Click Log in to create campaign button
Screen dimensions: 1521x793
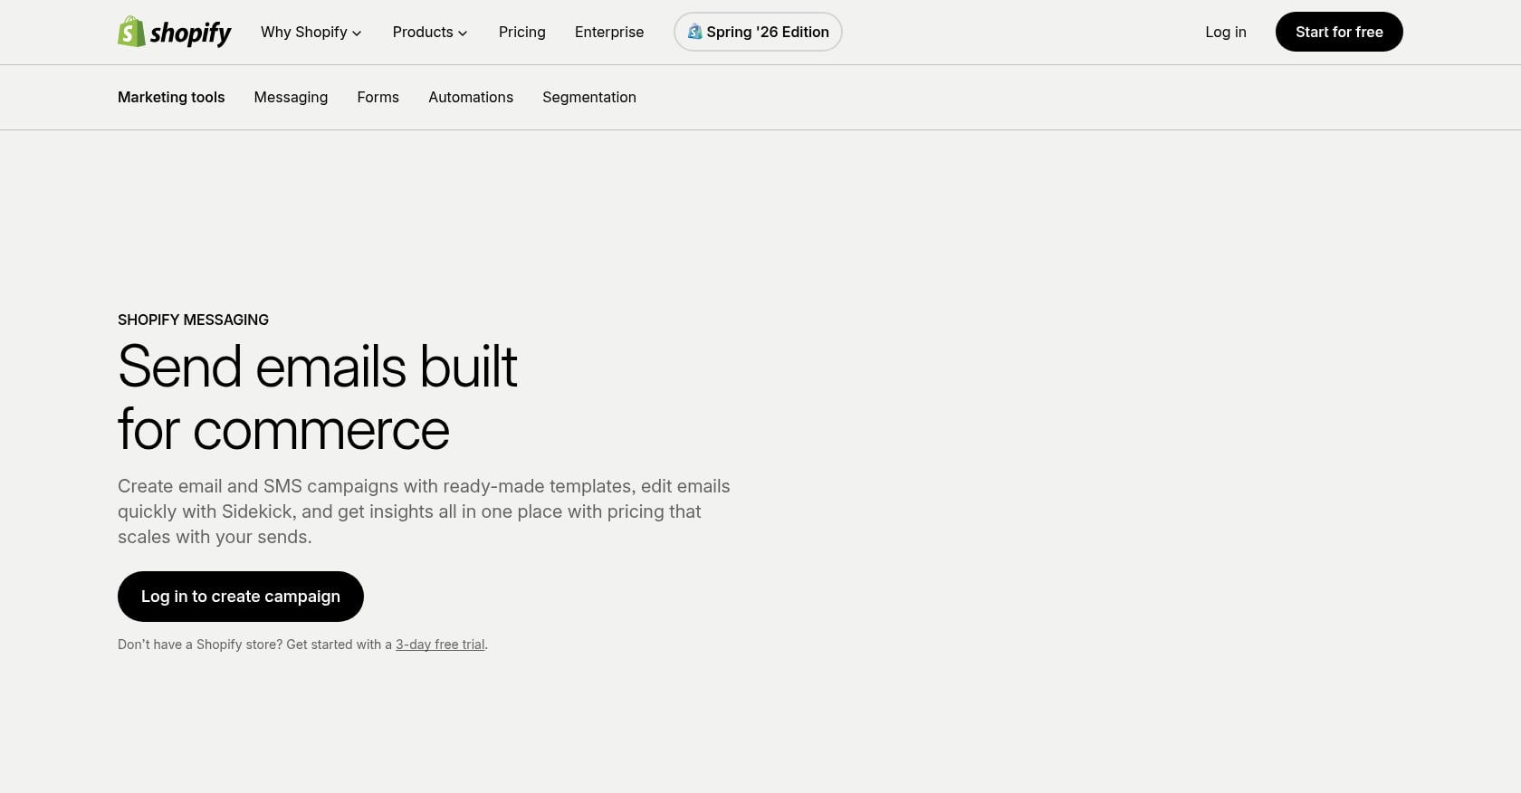(x=241, y=597)
